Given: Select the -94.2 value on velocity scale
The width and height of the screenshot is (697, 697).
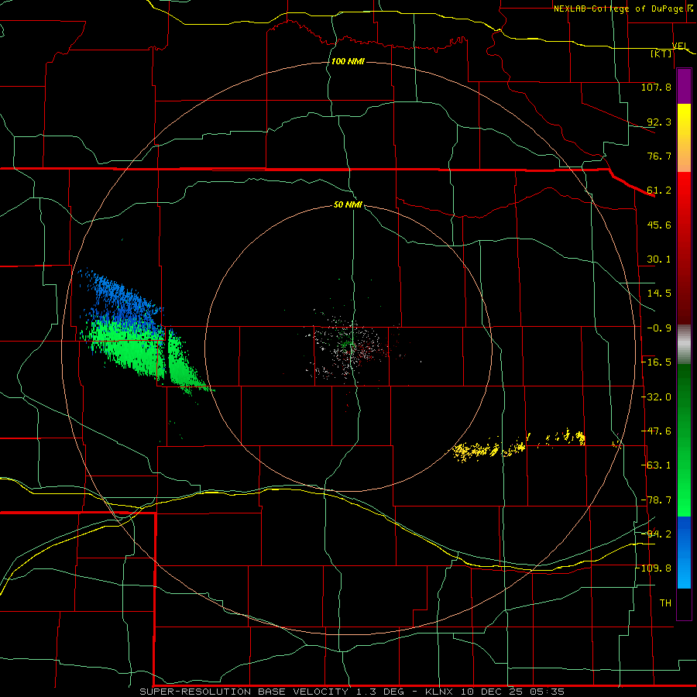Looking at the screenshot, I should (657, 534).
